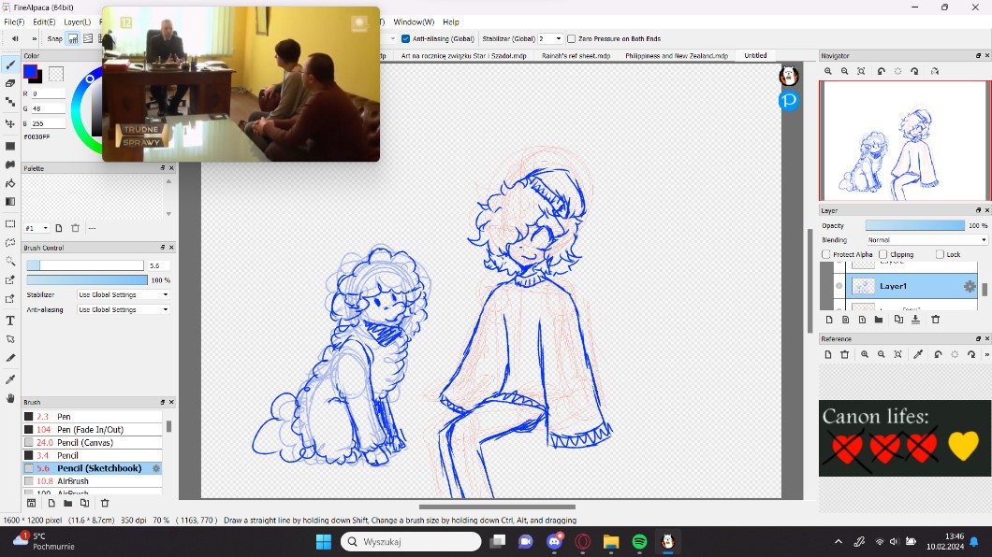
Task: Choose the Move tool
Action: click(10, 123)
